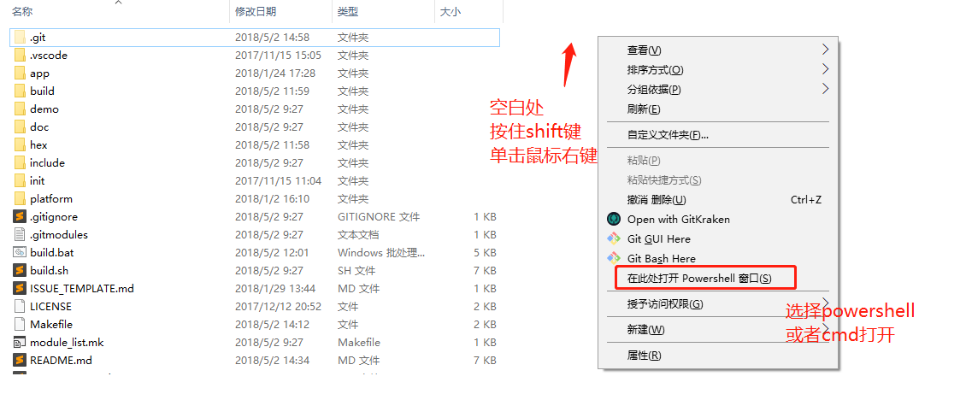Click the init folder icon
The image size is (966, 394).
tap(19, 181)
